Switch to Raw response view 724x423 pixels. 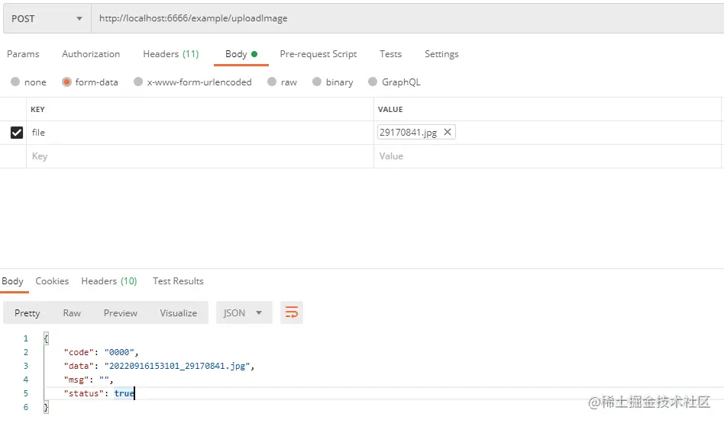point(72,313)
